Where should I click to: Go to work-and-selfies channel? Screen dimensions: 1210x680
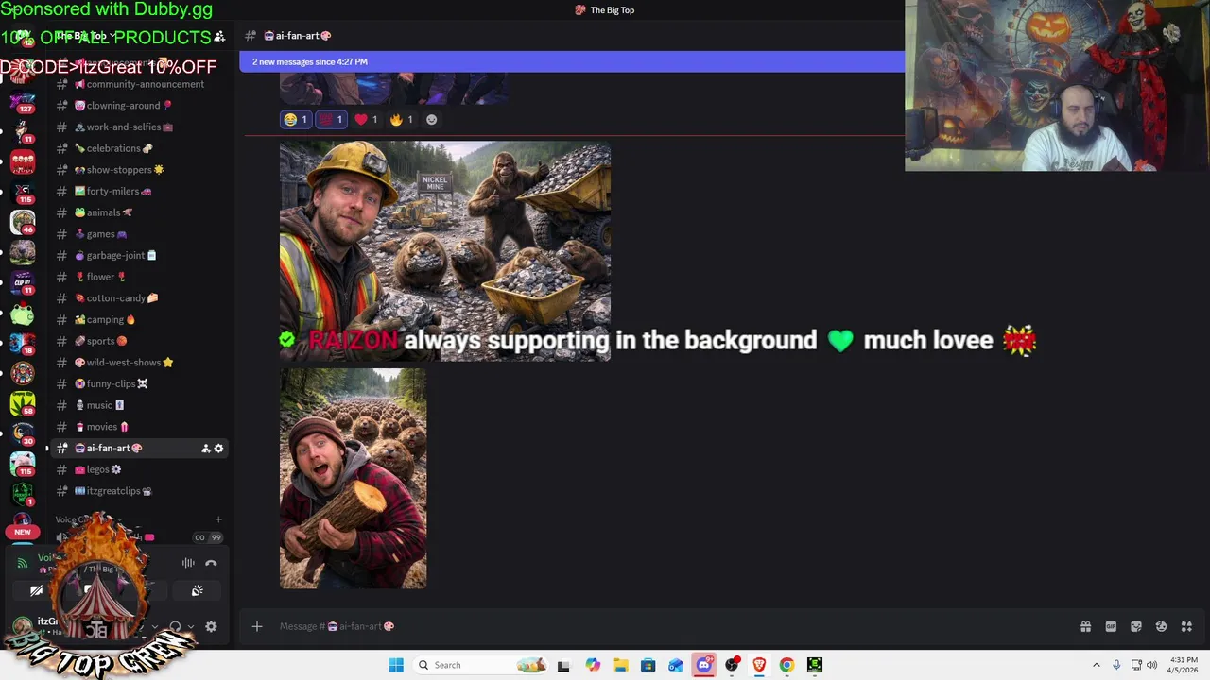140,127
